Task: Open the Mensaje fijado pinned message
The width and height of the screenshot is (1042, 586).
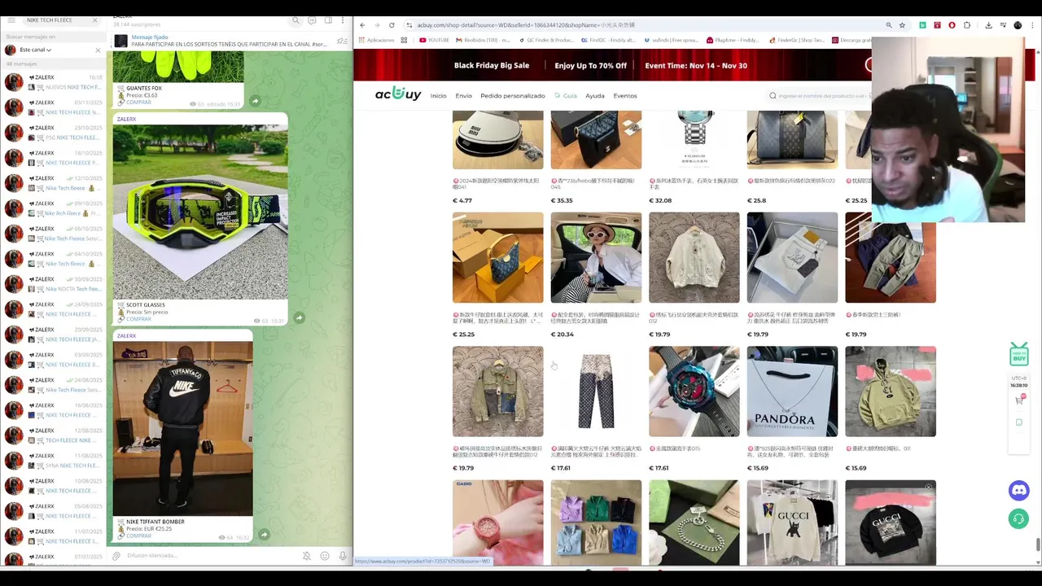Action: [228, 41]
